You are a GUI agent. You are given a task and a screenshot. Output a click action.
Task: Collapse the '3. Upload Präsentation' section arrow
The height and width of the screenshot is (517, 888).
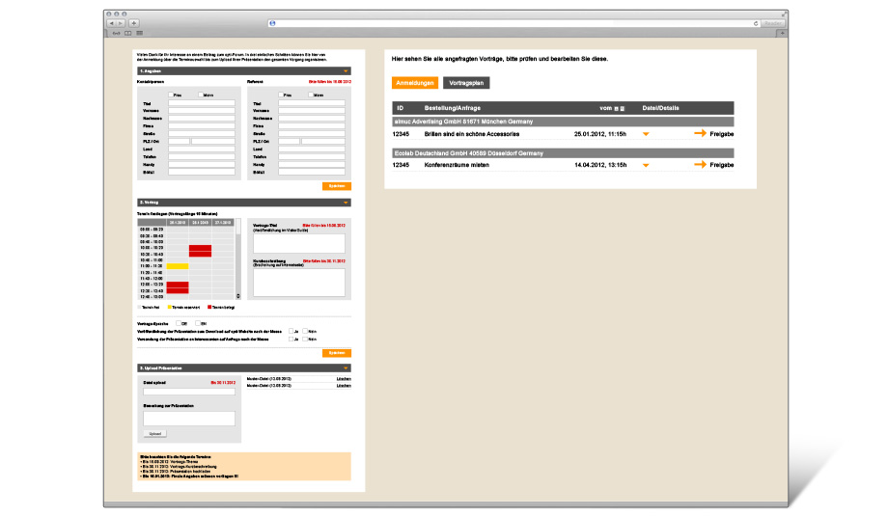tap(346, 368)
